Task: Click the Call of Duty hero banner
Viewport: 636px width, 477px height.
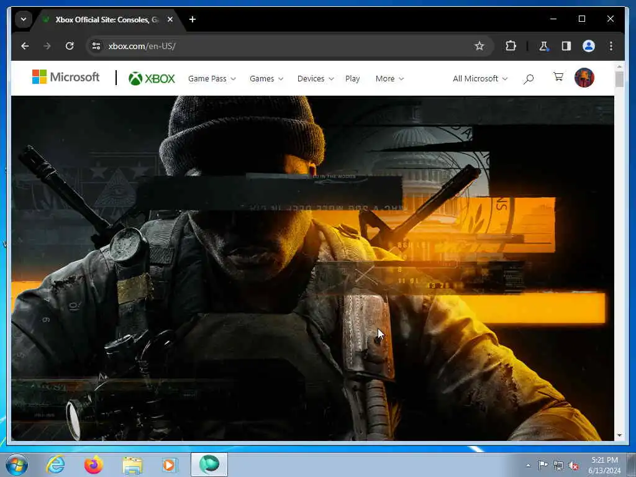Action: (x=312, y=268)
